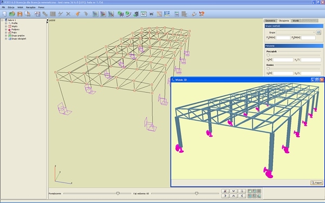This screenshot has width=325, height=203.
Task: Expand the Grupy obciążeń tree node
Action: 6,39
